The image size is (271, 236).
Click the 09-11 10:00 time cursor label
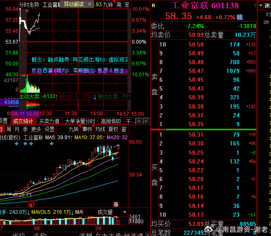tap(26, 114)
